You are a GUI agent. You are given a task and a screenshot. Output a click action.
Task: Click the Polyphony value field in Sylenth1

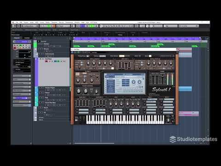pos(87,56)
